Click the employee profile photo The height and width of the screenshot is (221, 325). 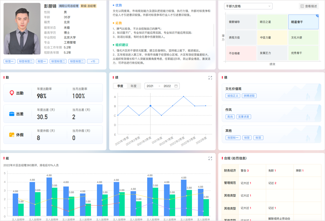click(22, 29)
